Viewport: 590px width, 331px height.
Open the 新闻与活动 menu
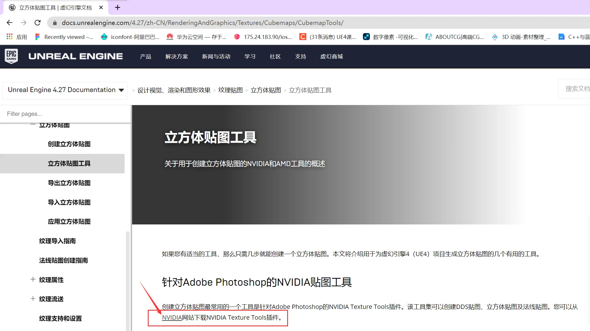click(216, 56)
